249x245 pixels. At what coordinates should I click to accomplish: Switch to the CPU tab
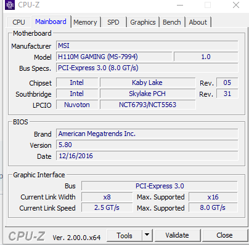click(18, 22)
